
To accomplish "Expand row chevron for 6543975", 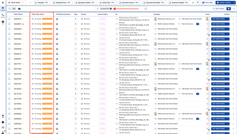I will [233, 19].
